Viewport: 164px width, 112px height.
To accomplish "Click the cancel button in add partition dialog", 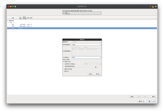I will coord(91,74).
